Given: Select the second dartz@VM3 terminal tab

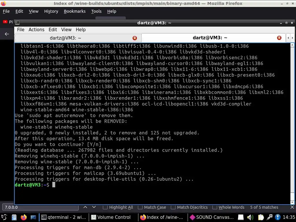Looking at the screenshot, I should tap(213, 38).
